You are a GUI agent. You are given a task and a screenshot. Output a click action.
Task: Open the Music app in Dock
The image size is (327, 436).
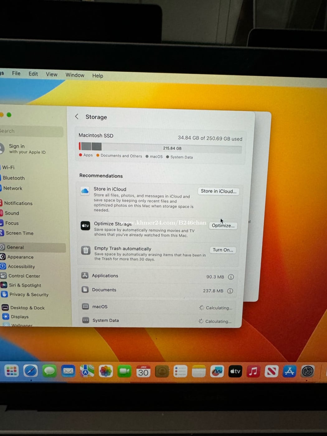(x=253, y=371)
